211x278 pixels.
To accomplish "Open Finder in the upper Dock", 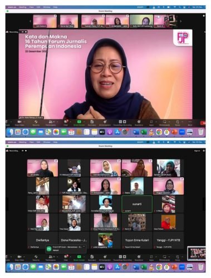I will tap(11, 132).
